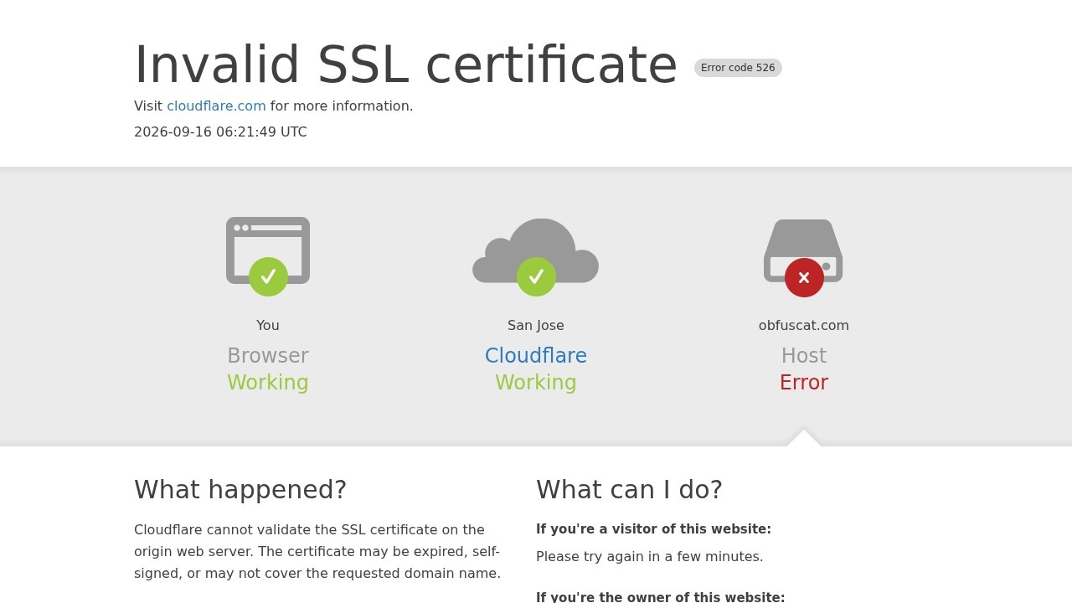The width and height of the screenshot is (1072, 603).
Task: Click the red Error status text
Action: pos(804,383)
